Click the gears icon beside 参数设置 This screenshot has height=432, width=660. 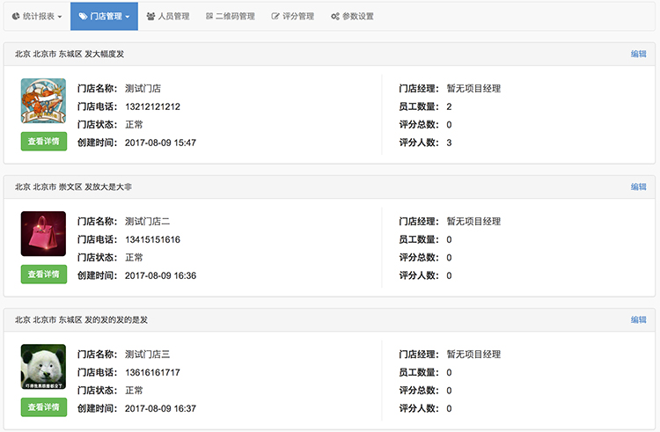click(335, 17)
